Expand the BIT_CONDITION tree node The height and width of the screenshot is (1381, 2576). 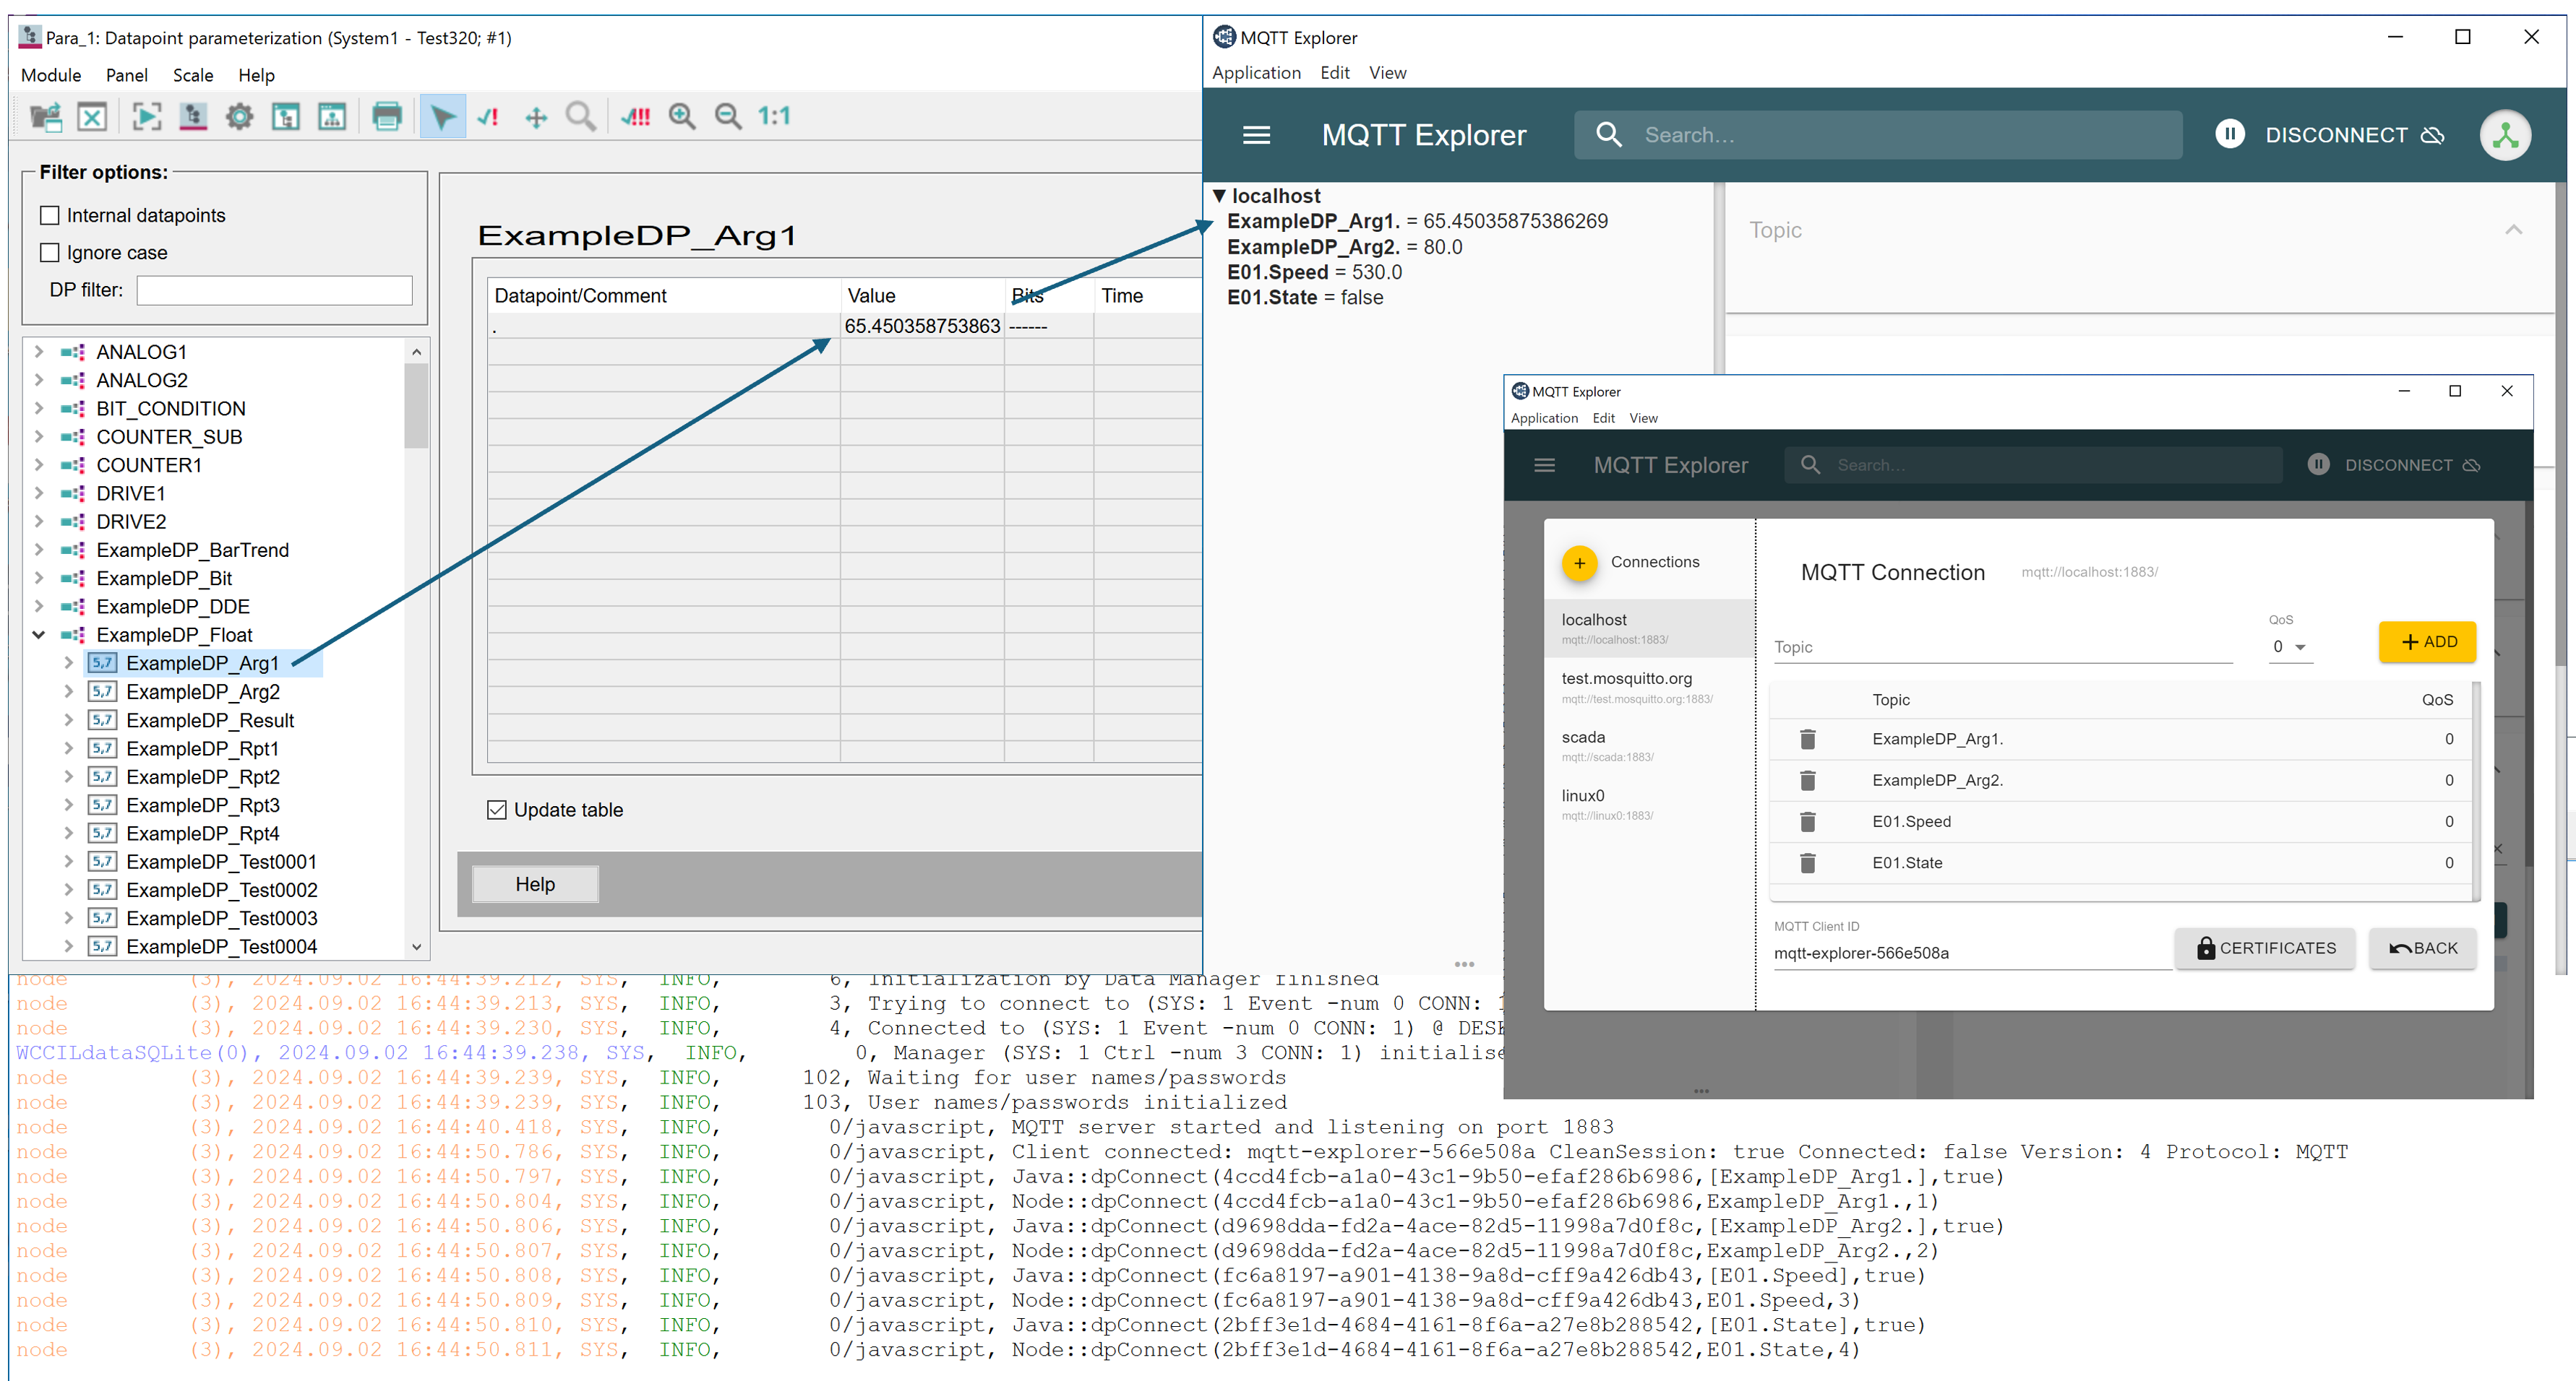pyautogui.click(x=38, y=409)
